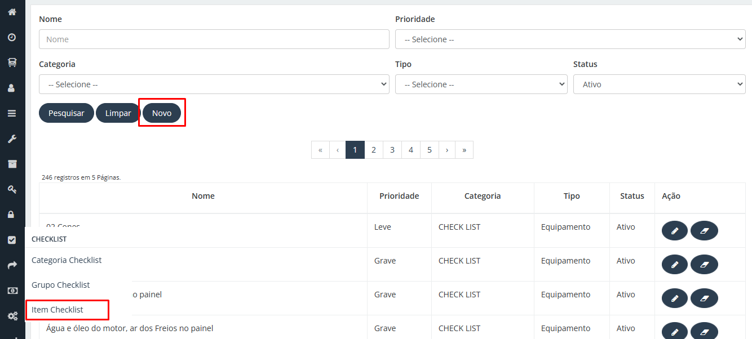Open the hamburger lines icon in sidebar
Viewport: 752px width, 339px height.
12,113
